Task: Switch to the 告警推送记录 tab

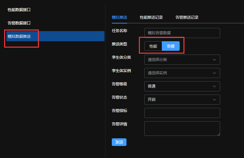Action: pos(187,17)
